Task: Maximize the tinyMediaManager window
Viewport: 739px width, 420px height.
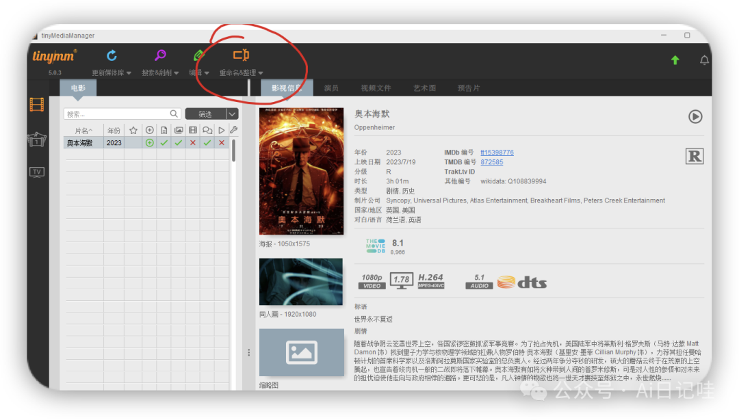Action: pyautogui.click(x=687, y=36)
